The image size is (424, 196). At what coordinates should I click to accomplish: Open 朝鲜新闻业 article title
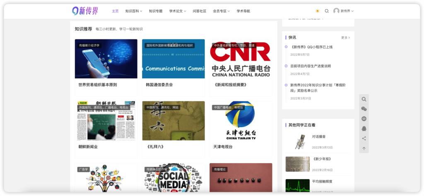pos(88,147)
